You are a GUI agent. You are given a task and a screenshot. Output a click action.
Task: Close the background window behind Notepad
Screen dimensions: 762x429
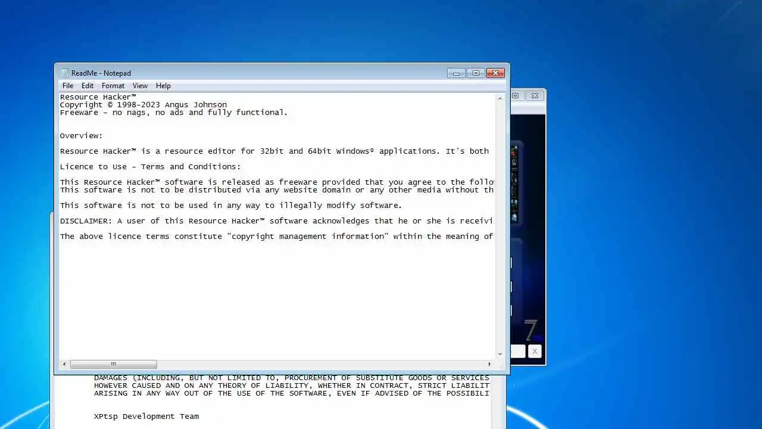tap(535, 95)
